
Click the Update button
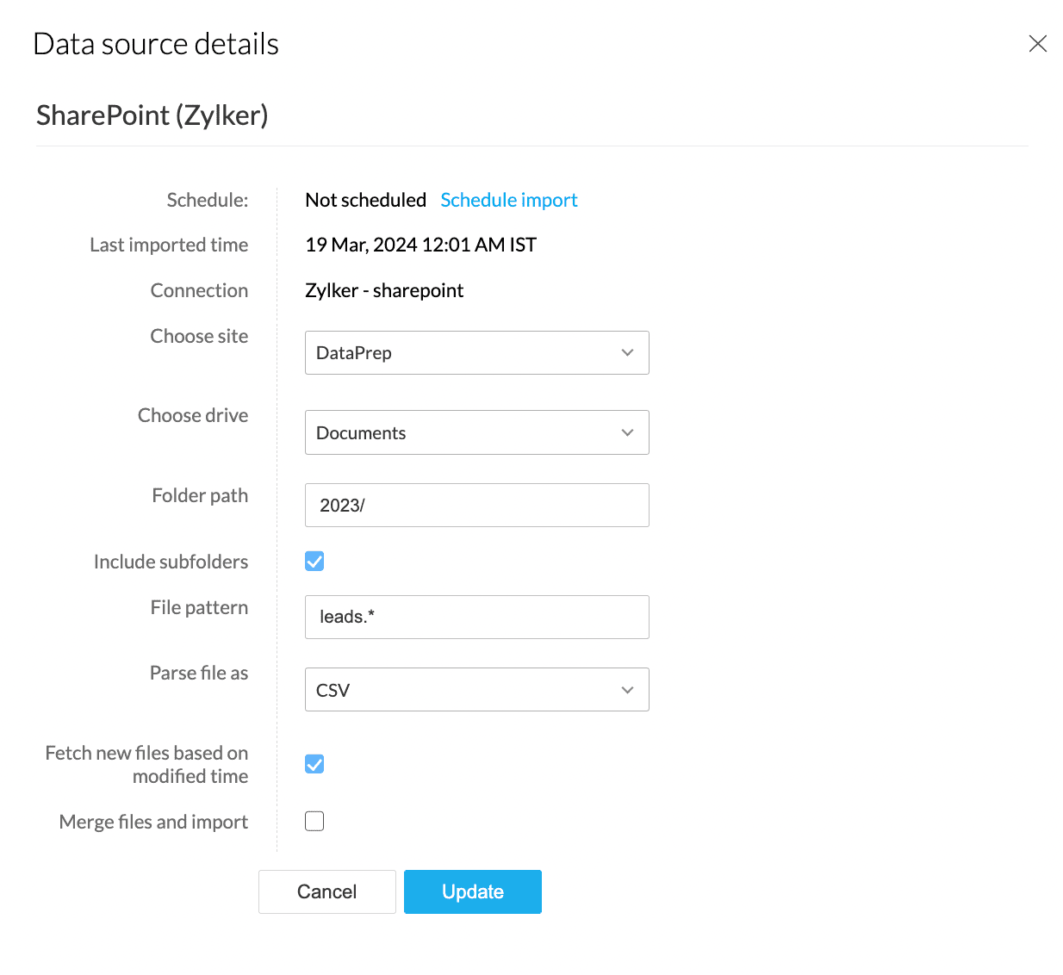tap(472, 891)
